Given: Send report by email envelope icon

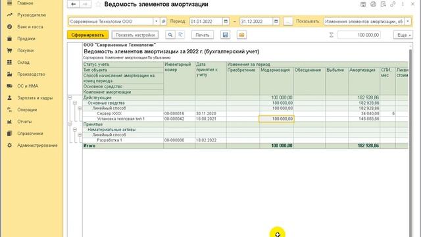Looking at the screenshot, I should (x=241, y=35).
